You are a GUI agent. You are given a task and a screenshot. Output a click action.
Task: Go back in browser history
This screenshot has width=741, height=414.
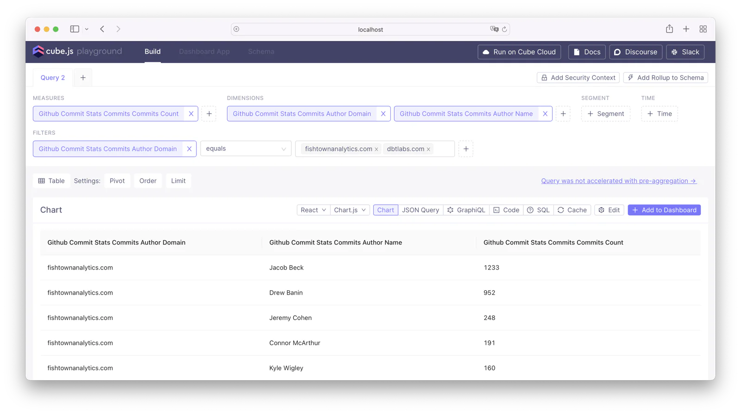102,29
